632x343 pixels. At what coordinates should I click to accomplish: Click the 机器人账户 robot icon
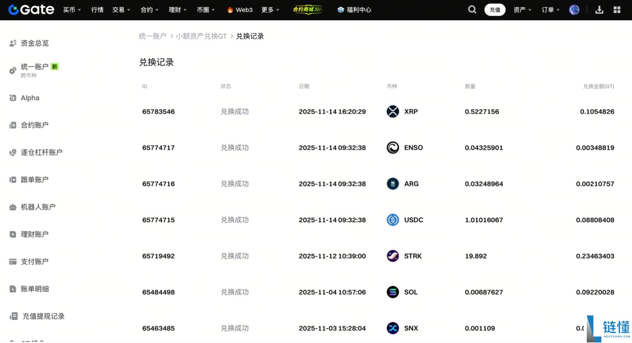point(13,207)
